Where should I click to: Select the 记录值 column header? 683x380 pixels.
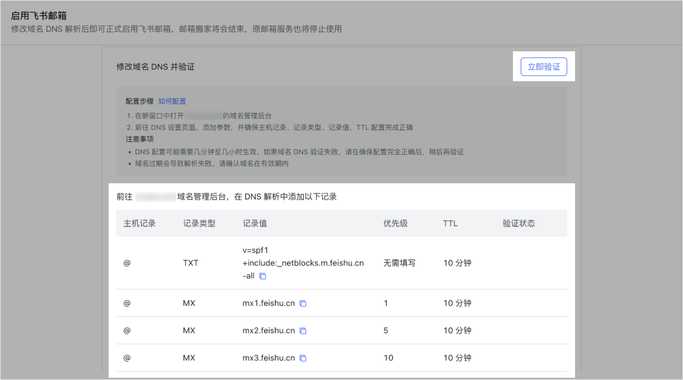click(x=255, y=224)
